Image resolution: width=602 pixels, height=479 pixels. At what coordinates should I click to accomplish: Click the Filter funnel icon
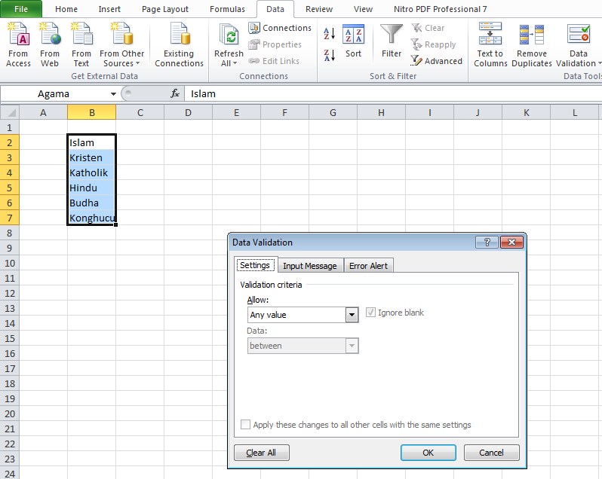(x=392, y=36)
